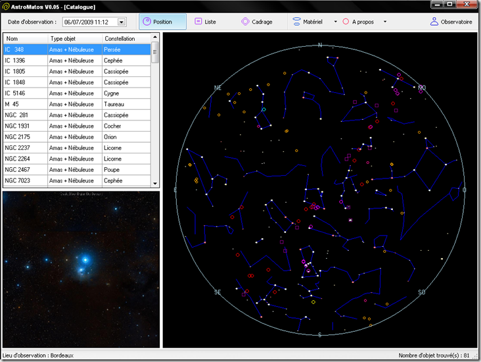Open the Liste view
This screenshot has height=362, width=481.
[205, 22]
